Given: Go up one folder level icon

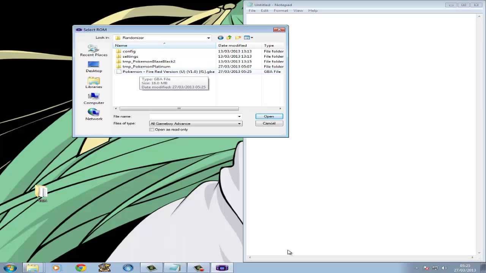Looking at the screenshot, I should click(229, 38).
